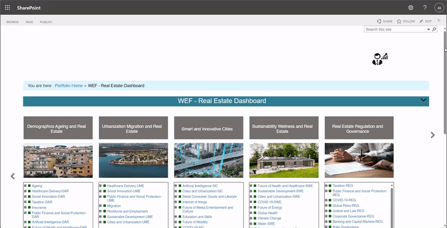Open the Education and Skills link

point(197,217)
